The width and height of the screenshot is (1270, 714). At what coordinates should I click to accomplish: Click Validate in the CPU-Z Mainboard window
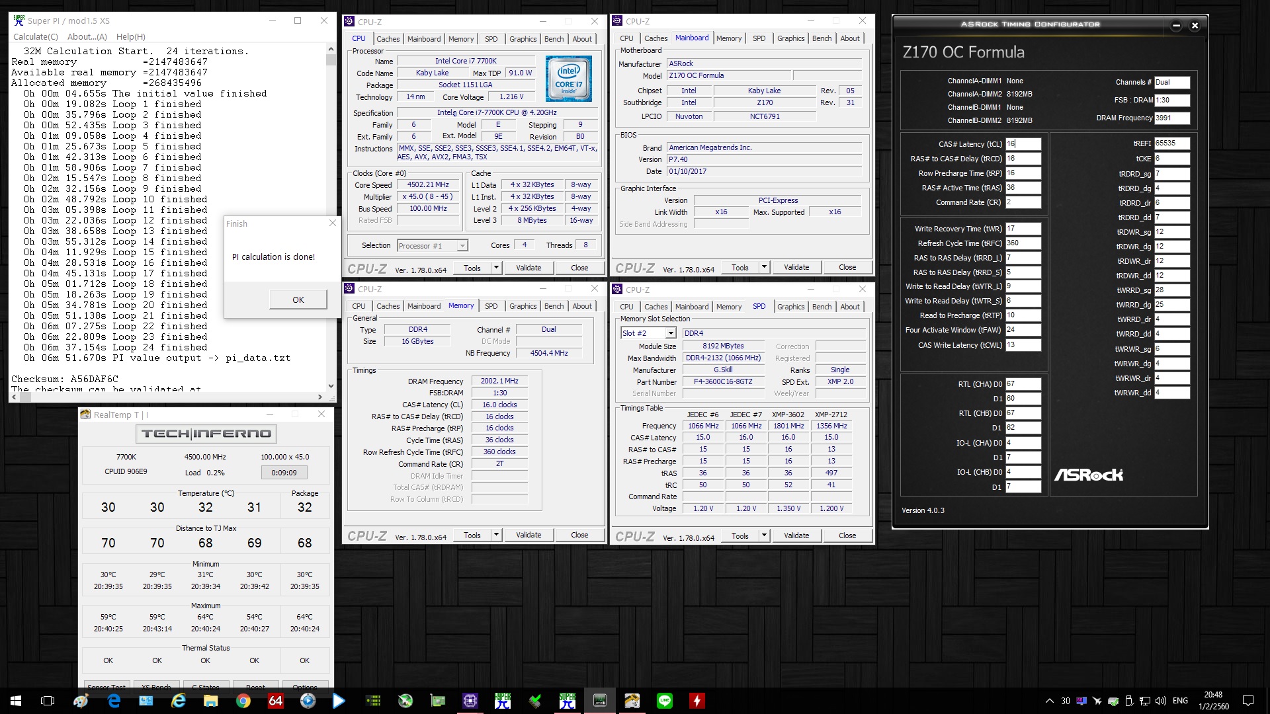796,267
